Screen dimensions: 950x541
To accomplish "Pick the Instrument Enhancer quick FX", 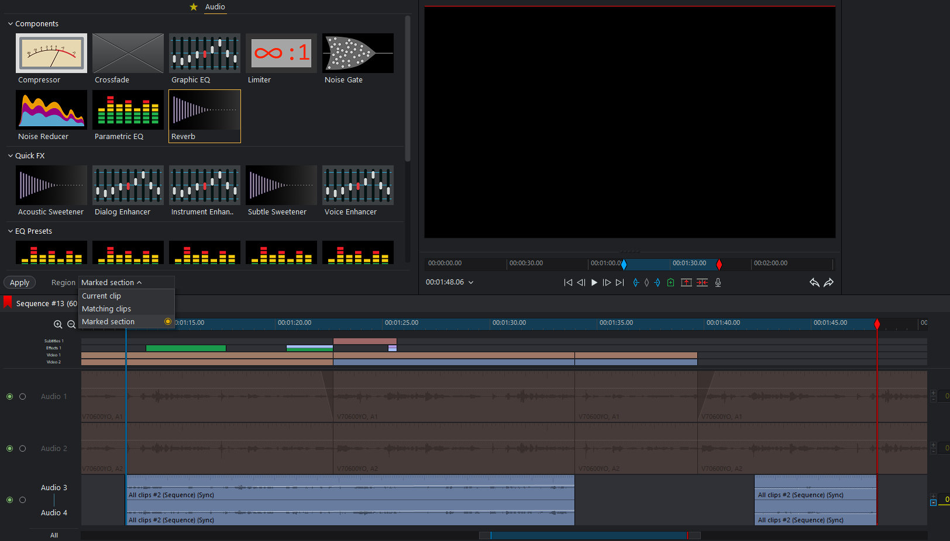I will tap(205, 191).
